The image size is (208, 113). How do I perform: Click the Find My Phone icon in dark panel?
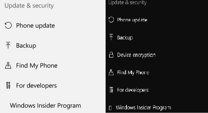(x=111, y=72)
